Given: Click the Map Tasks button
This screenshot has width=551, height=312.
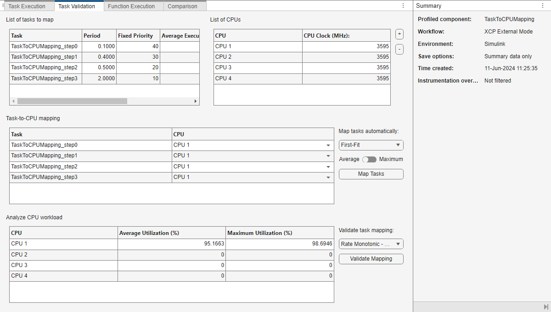Looking at the screenshot, I should [x=371, y=174].
